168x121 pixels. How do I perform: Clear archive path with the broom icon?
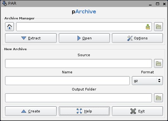(148, 27)
